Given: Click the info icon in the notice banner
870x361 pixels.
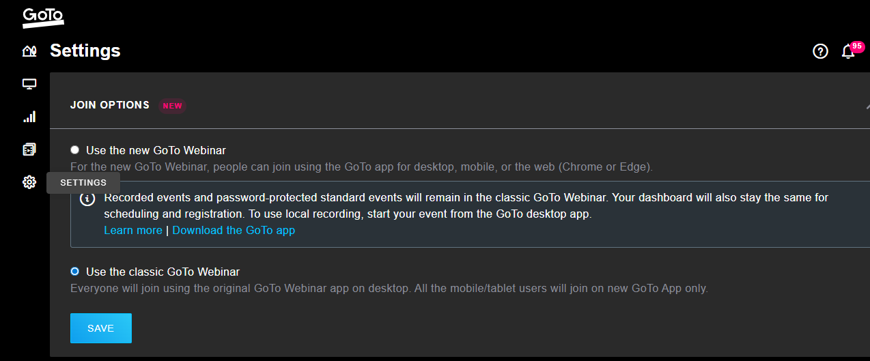Looking at the screenshot, I should 87,199.
